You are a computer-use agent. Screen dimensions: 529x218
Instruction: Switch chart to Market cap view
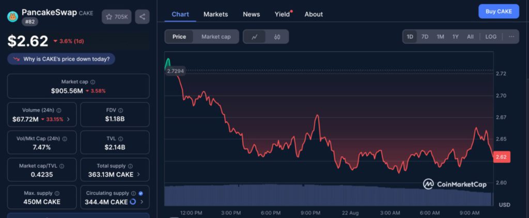[x=216, y=37]
